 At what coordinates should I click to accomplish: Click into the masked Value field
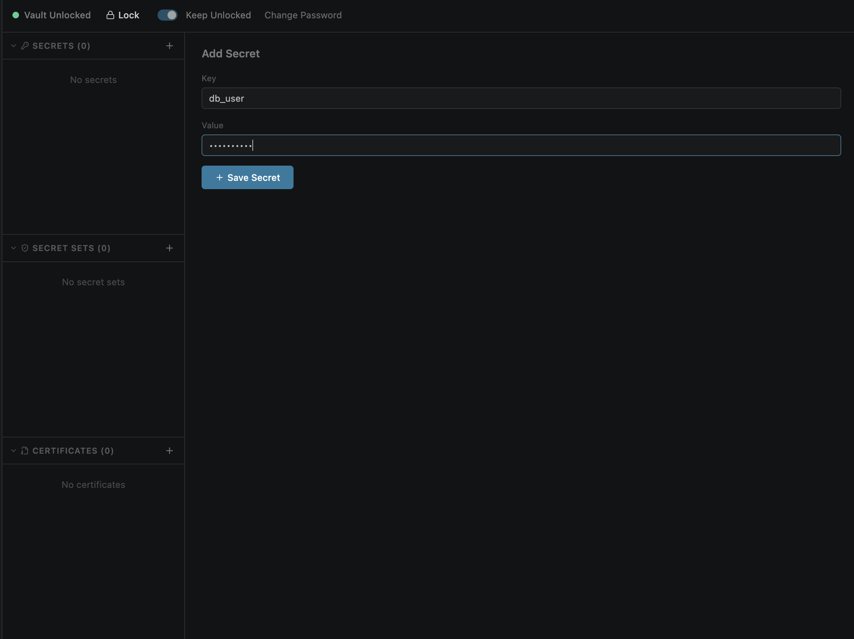tap(521, 145)
